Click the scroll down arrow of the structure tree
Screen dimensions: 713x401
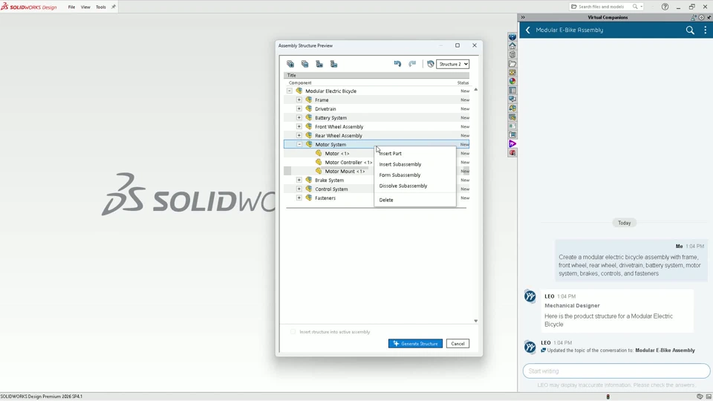[475, 321]
